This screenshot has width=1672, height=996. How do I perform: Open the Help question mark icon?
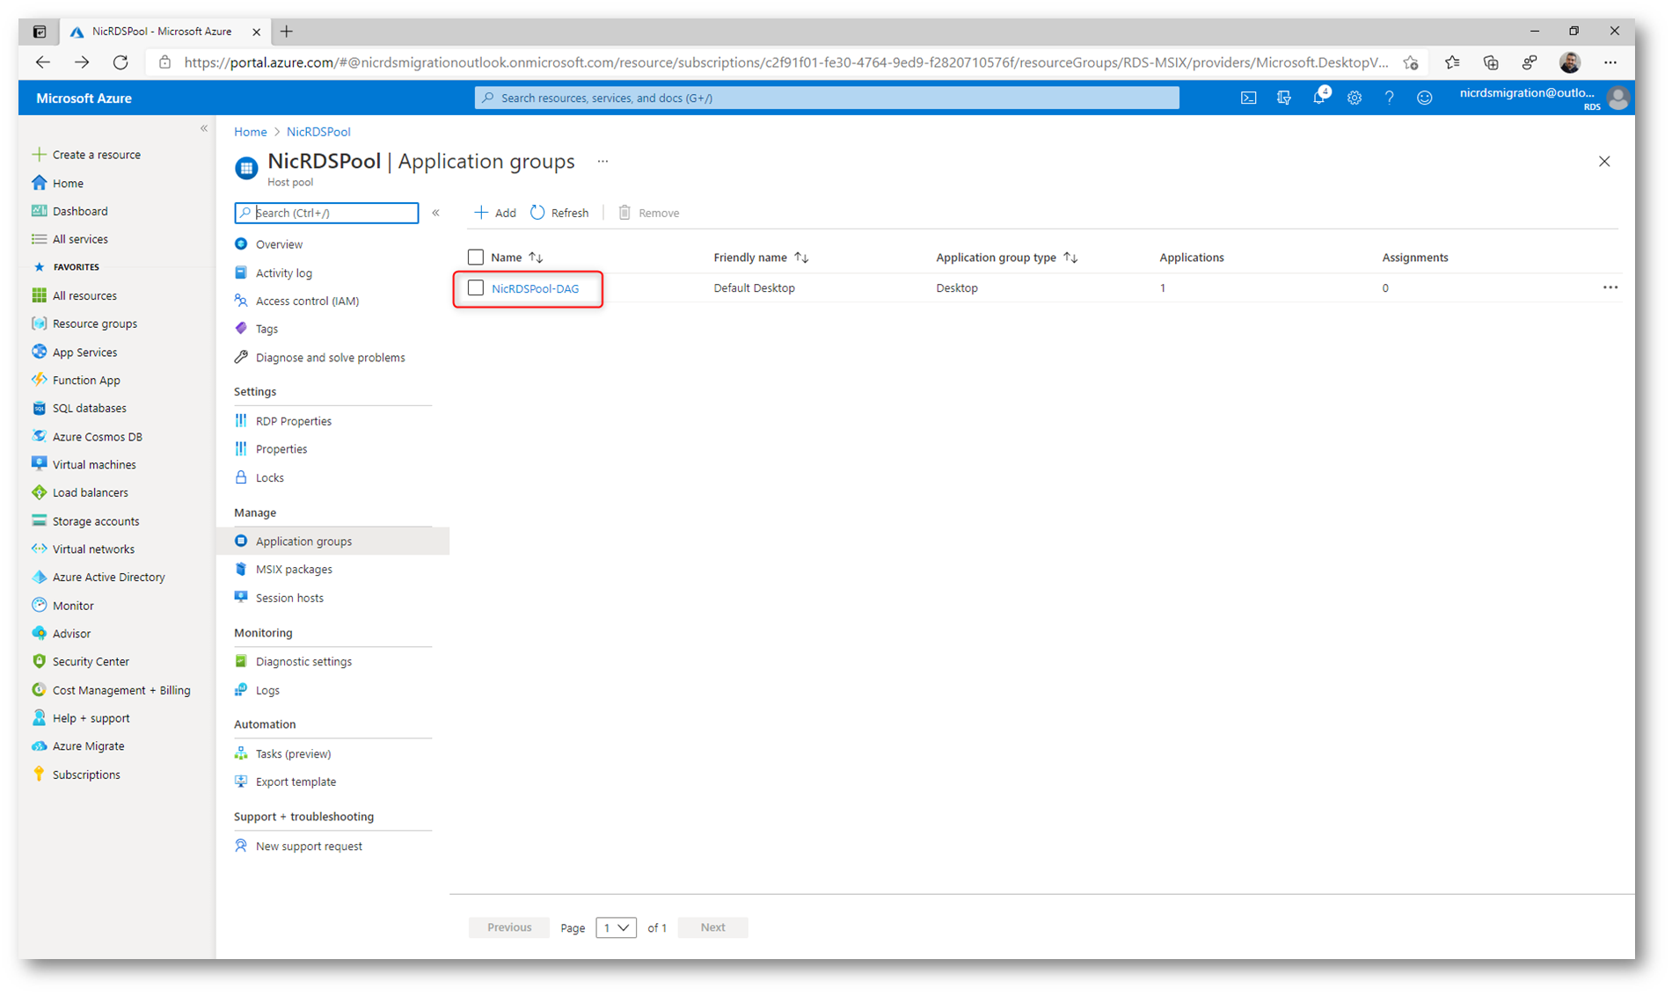coord(1390,98)
